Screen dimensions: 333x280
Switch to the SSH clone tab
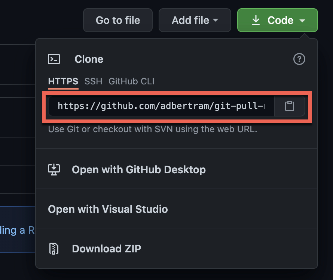pyautogui.click(x=94, y=81)
